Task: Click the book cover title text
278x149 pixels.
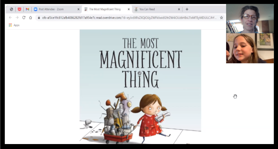Action: tap(140, 62)
